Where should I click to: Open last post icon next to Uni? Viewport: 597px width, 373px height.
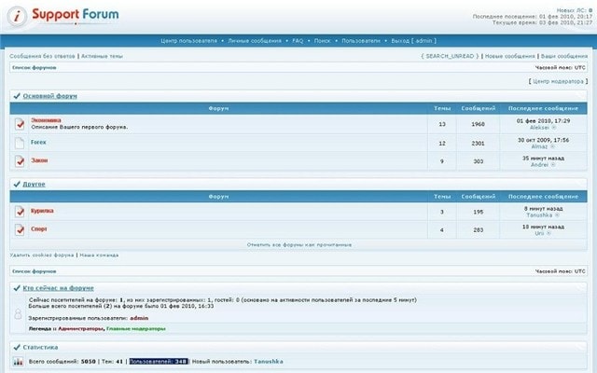[548, 233]
